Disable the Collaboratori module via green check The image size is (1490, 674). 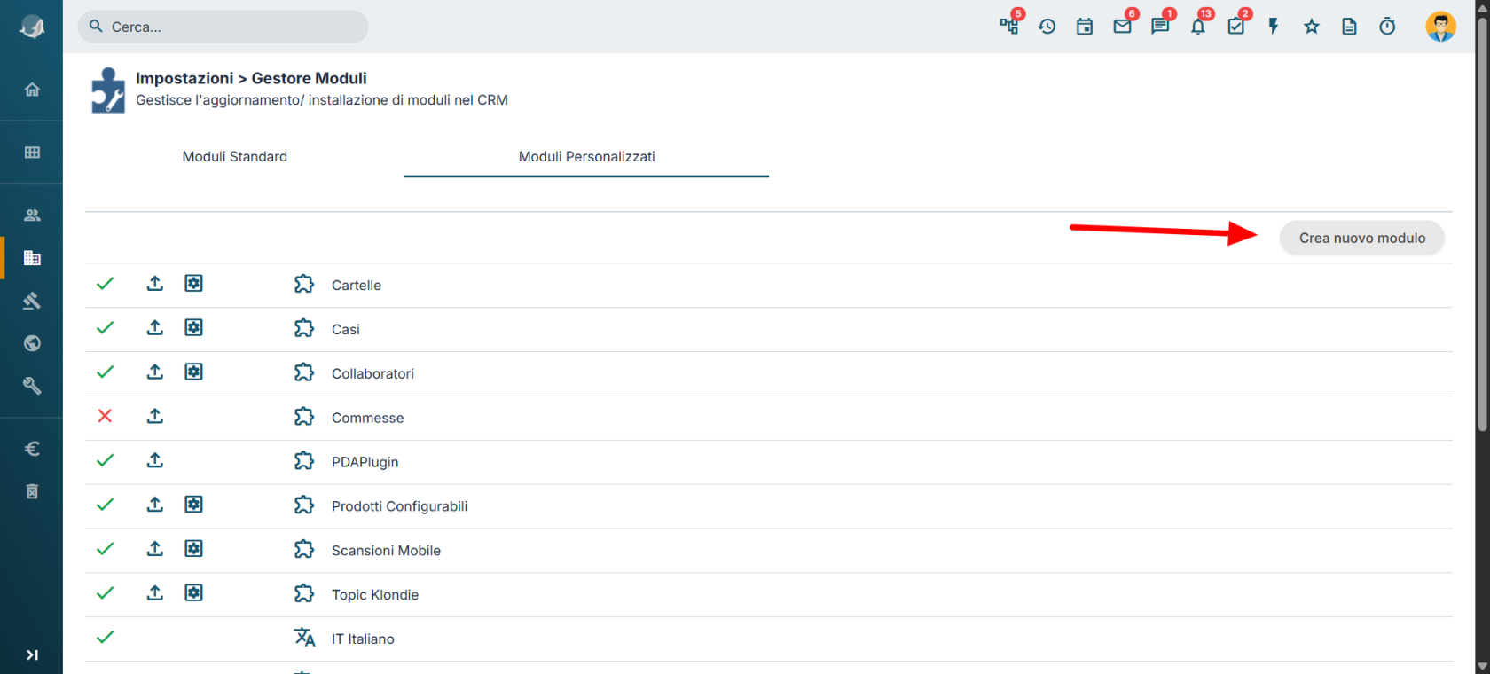point(105,372)
